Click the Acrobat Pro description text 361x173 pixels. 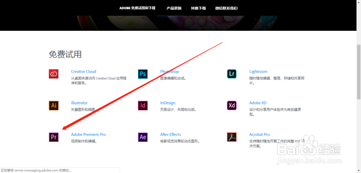pos(277,144)
